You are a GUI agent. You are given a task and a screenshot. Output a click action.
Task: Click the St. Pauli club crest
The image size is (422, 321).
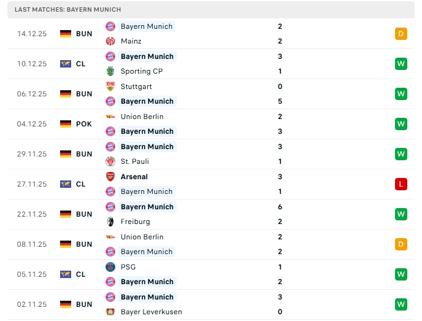pyautogui.click(x=110, y=161)
